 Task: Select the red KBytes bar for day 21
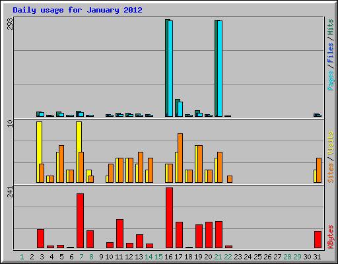[x=219, y=234]
